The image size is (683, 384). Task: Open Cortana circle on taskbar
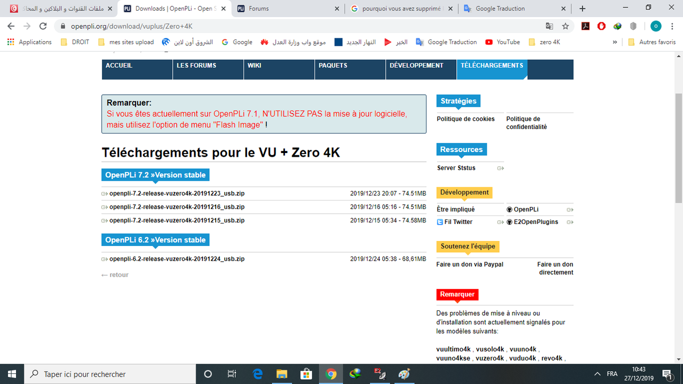tap(208, 374)
